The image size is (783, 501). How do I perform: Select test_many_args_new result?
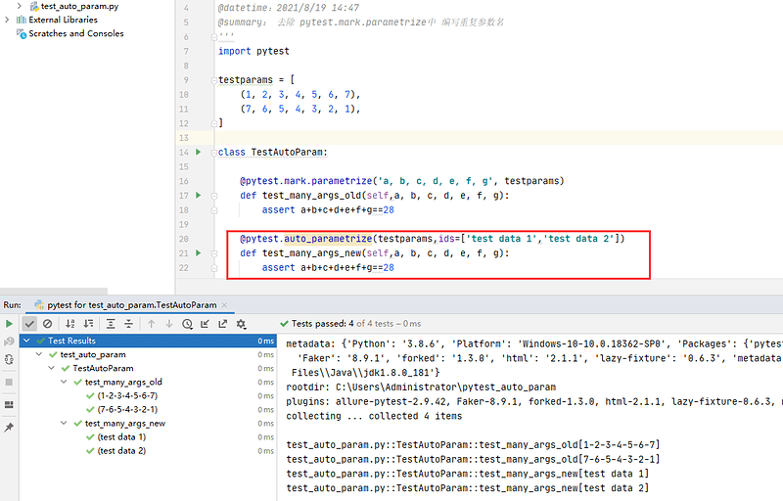click(x=125, y=423)
